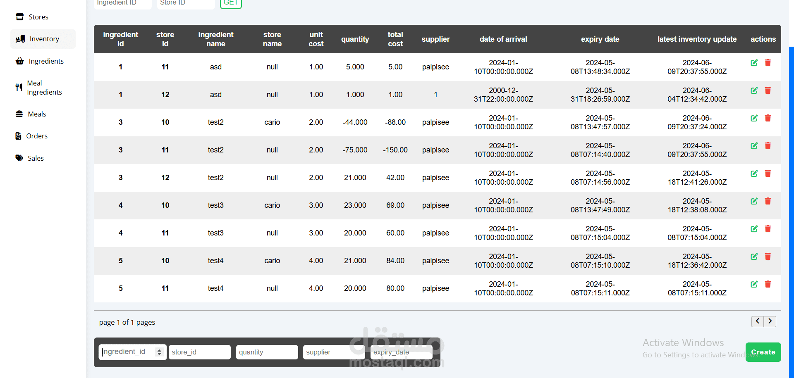Click the "supplier" column header
794x378 pixels.
(435, 39)
